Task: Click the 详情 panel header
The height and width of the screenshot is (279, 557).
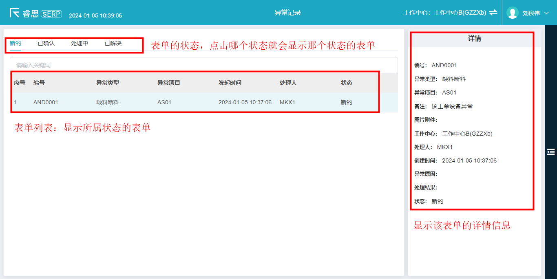Action: pyautogui.click(x=475, y=39)
